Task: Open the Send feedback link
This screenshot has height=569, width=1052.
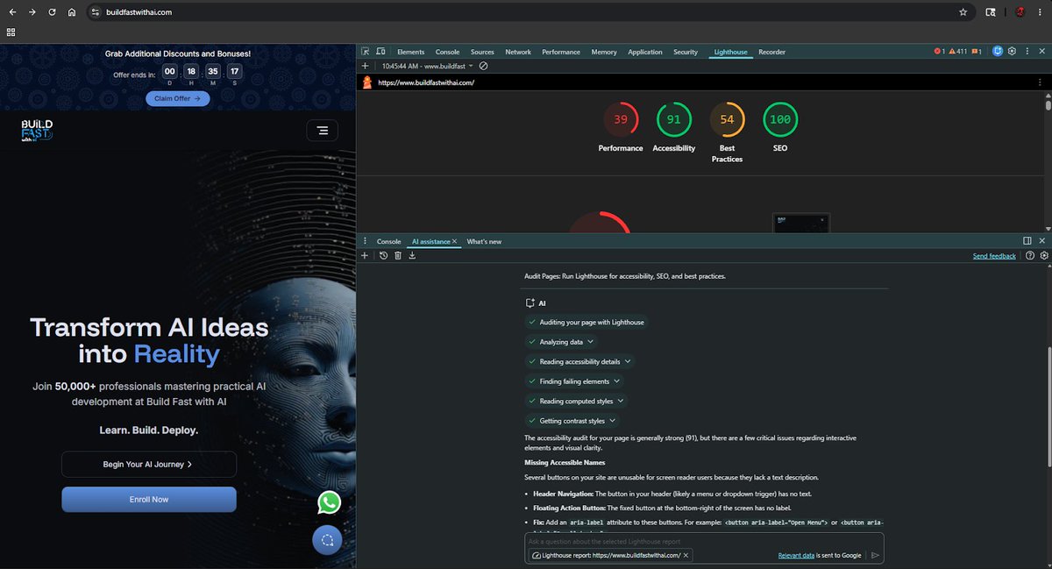Action: [994, 256]
